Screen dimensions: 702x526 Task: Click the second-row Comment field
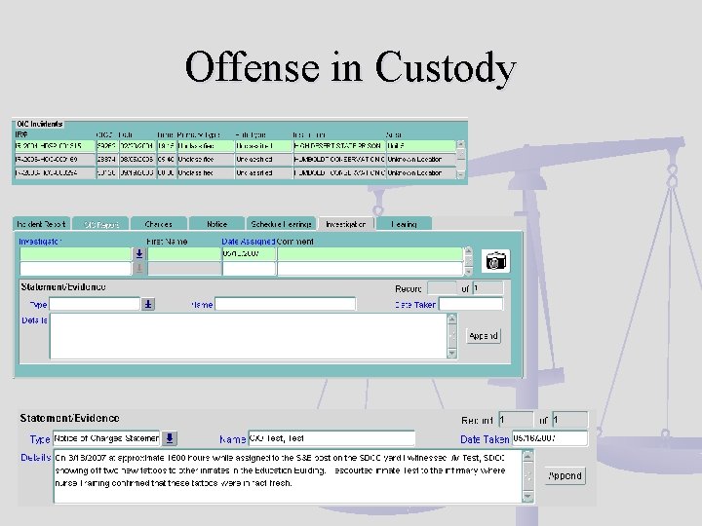pyautogui.click(x=370, y=269)
